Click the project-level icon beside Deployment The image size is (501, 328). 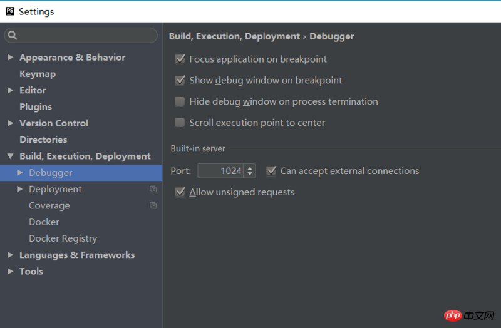click(153, 189)
